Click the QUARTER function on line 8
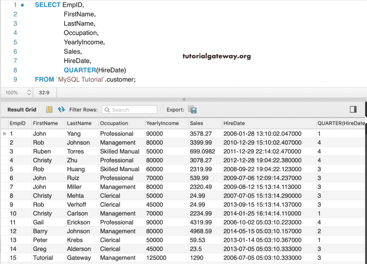 [80, 70]
